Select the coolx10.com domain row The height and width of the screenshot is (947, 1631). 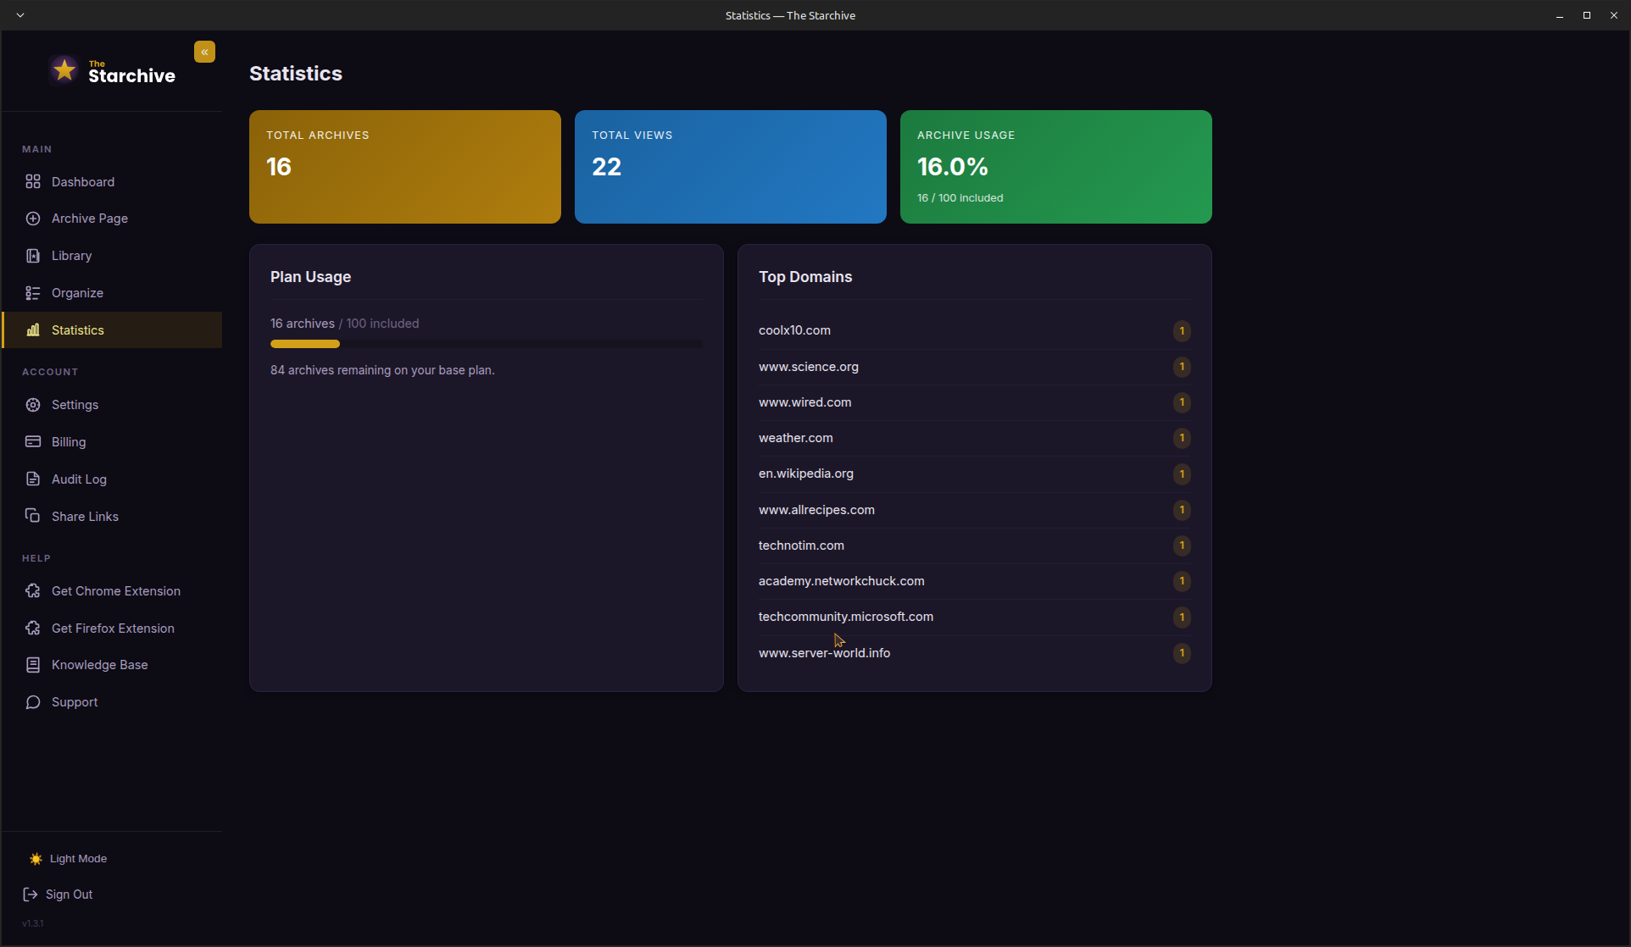tap(975, 330)
